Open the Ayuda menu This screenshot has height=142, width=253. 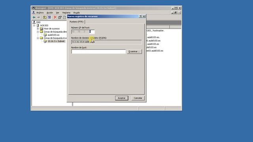76,13
